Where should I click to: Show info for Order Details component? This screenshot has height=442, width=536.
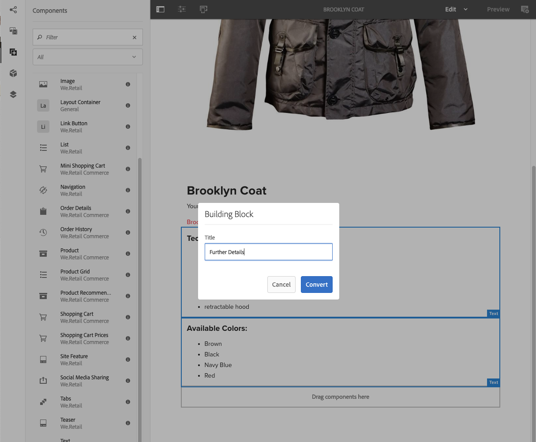128,211
